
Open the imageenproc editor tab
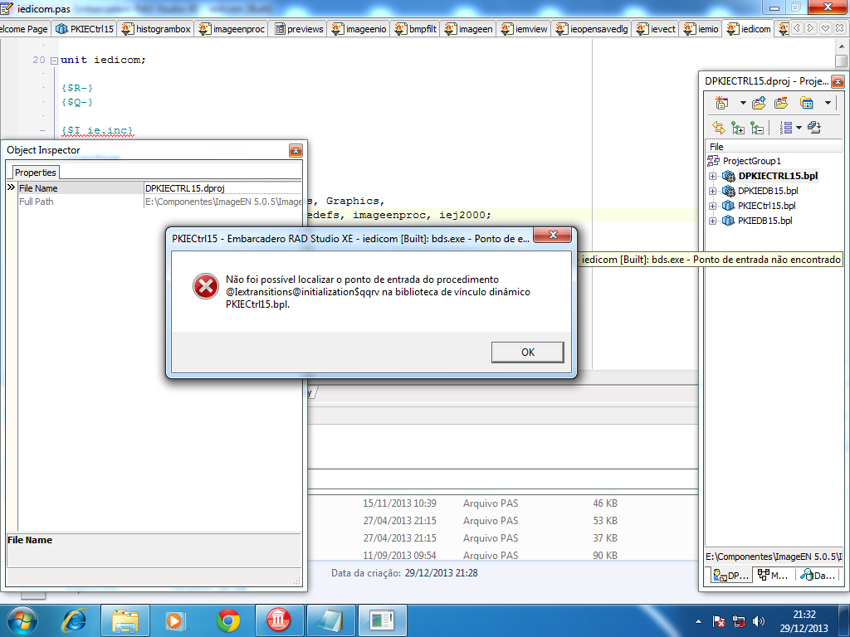pos(232,29)
